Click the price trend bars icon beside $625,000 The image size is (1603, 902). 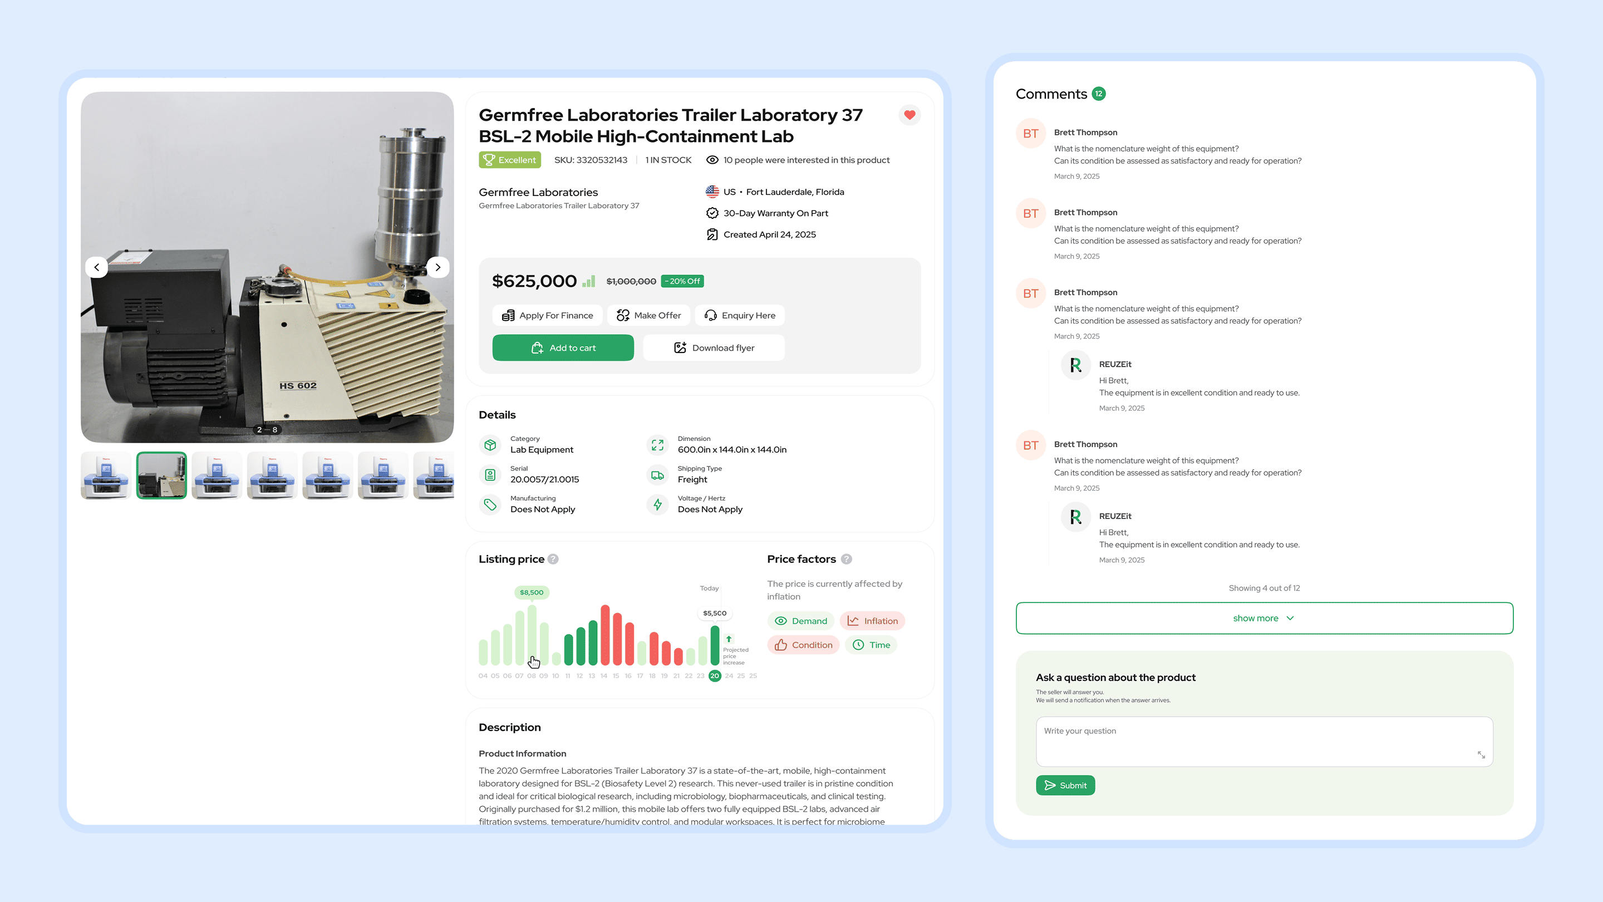click(x=589, y=281)
